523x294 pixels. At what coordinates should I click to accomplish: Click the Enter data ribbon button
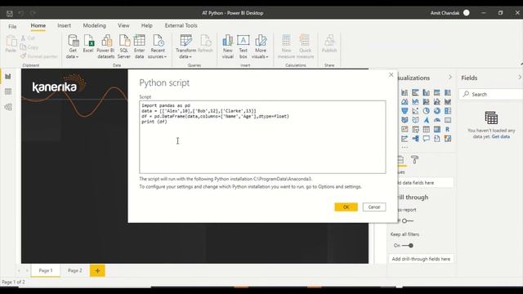[x=140, y=47]
